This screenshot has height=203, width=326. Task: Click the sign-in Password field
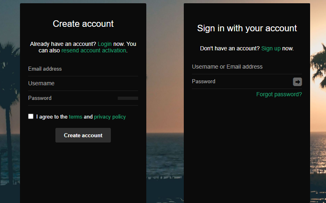(240, 82)
